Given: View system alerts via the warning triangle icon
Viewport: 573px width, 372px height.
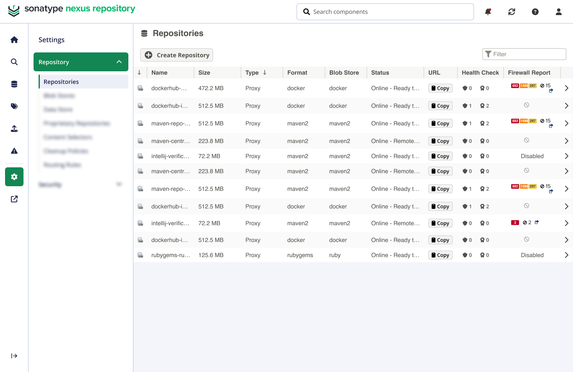Looking at the screenshot, I should click(x=14, y=151).
